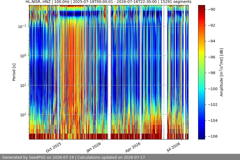This screenshot has height=160, width=240.
Task: Click the 10² period tick label
Action: tap(23, 115)
